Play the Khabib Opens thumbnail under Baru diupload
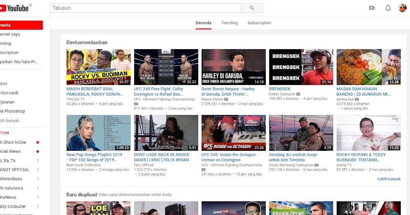The height and width of the screenshot is (215, 410). click(301, 208)
